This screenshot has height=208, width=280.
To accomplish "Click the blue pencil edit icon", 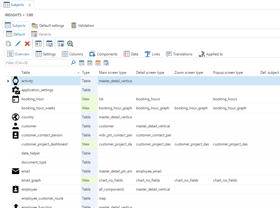I will [18, 44].
